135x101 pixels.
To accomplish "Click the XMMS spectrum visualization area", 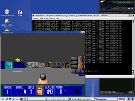I will pyautogui.click(x=107, y=7).
